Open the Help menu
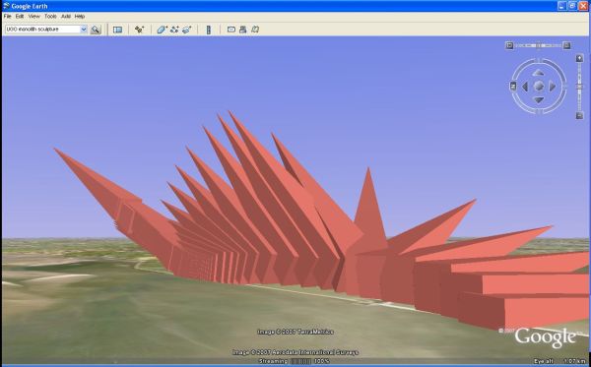The height and width of the screenshot is (367, 591). [x=79, y=16]
